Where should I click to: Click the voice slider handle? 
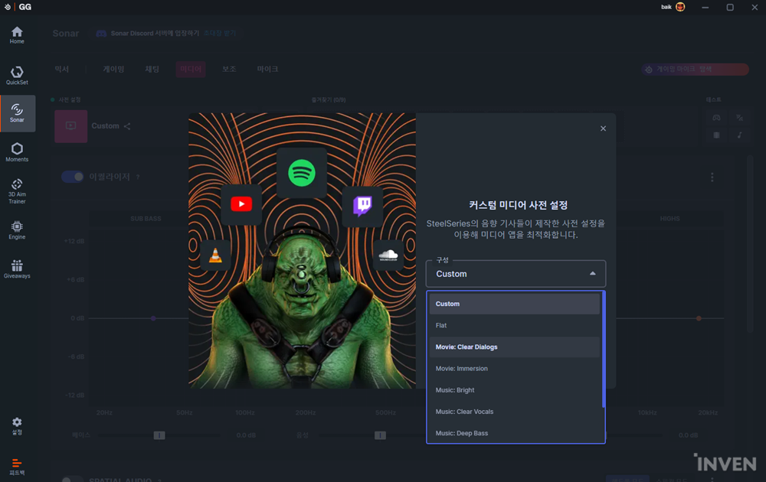tap(380, 435)
